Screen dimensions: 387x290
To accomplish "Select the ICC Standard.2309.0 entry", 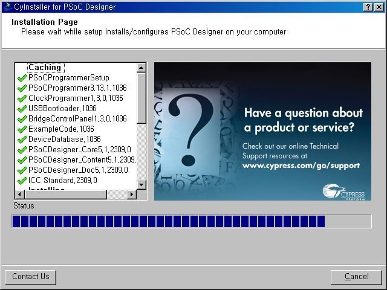I will (x=63, y=181).
